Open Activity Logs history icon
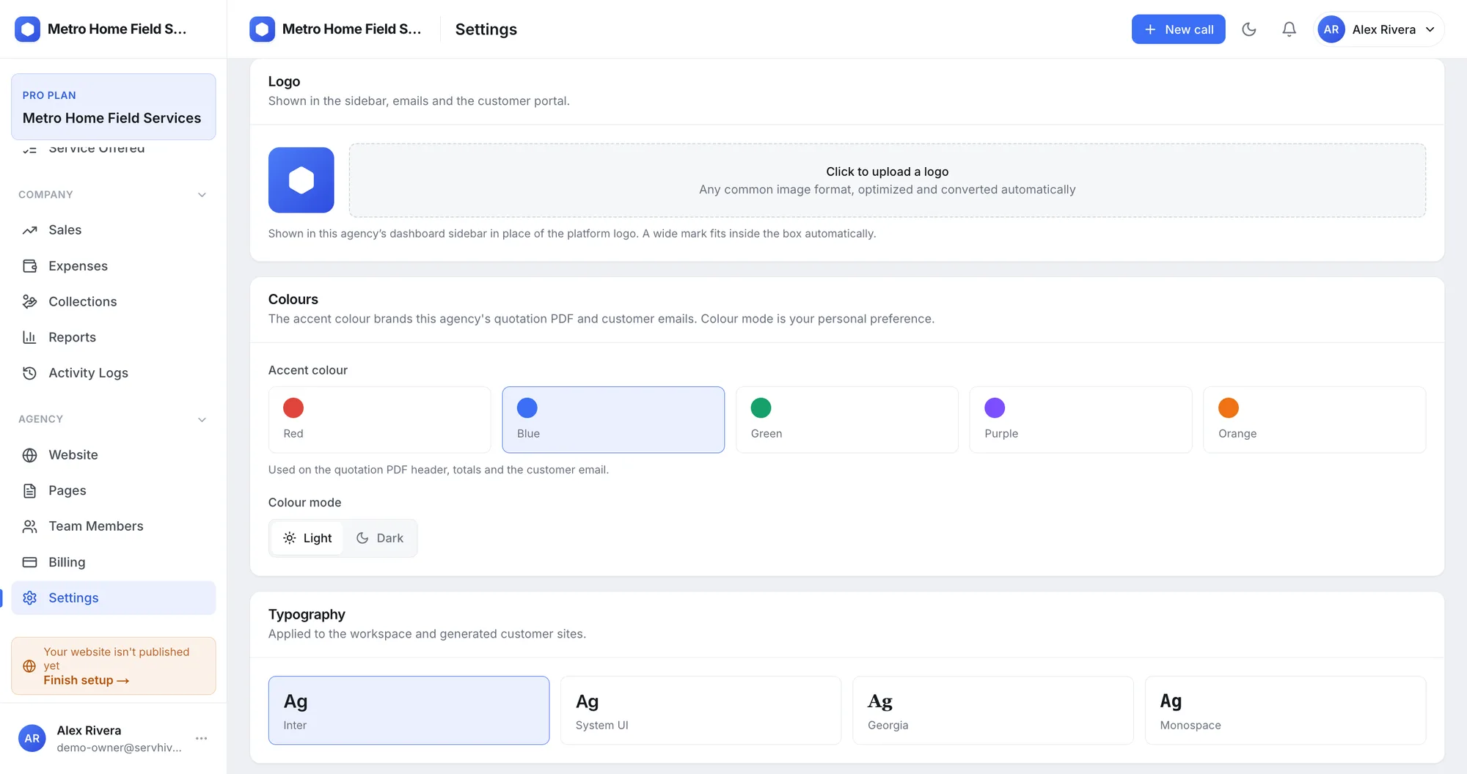 [29, 373]
